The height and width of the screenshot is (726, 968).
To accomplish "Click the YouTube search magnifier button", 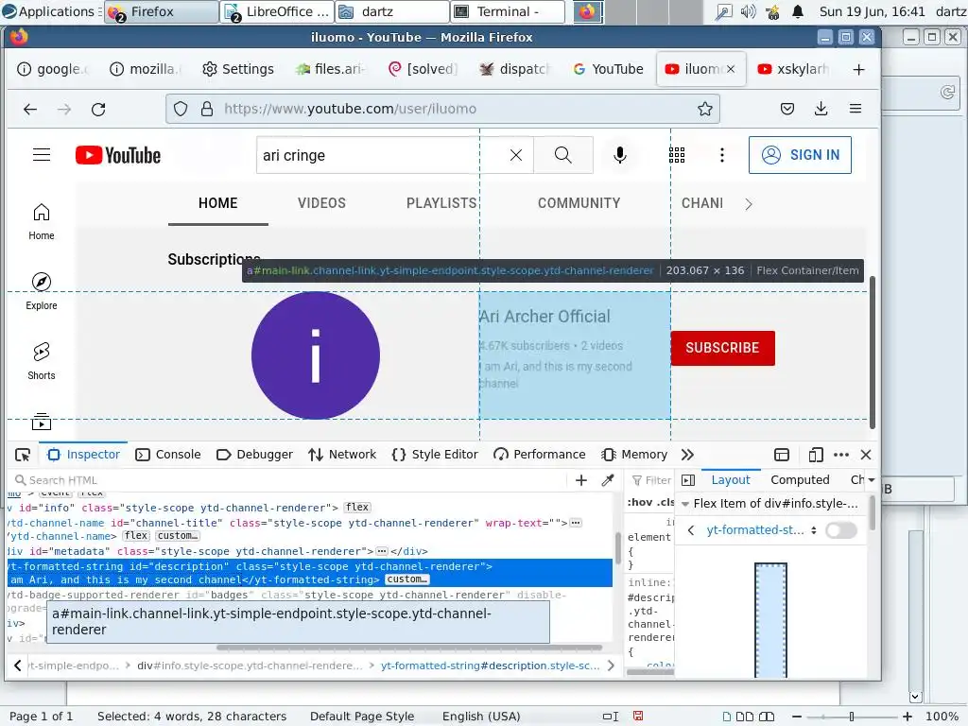I will click(x=563, y=155).
